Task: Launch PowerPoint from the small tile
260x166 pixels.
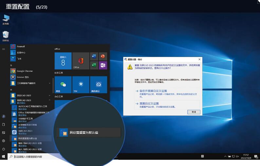Action: coord(103,56)
